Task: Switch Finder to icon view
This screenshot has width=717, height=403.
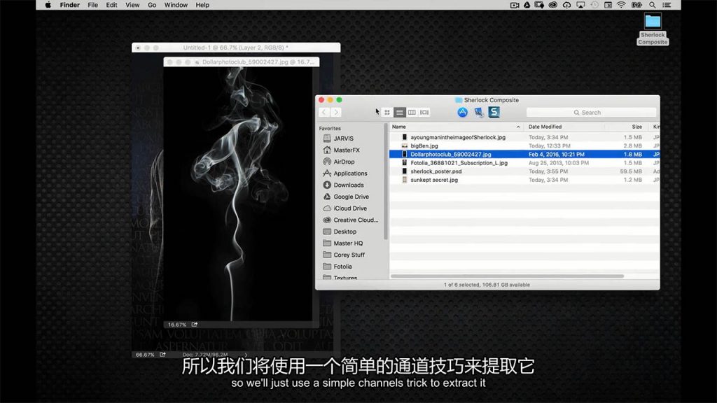Action: [x=387, y=112]
